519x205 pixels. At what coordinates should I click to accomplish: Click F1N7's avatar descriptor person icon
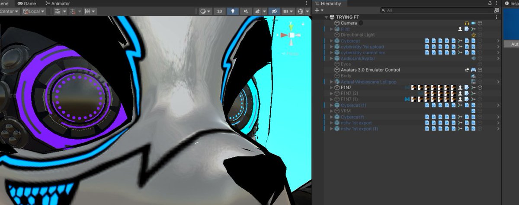(x=460, y=87)
